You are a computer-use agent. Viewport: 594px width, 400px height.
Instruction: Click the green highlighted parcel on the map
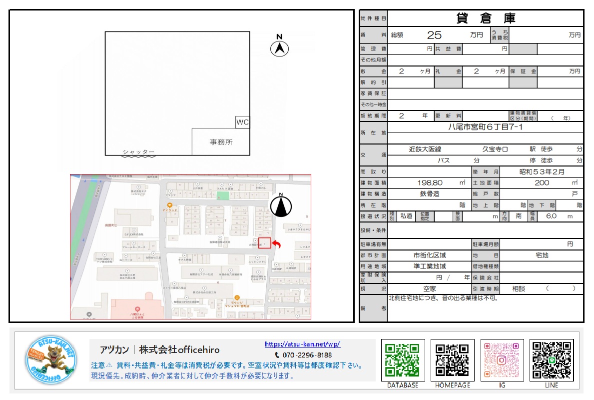coord(223,195)
